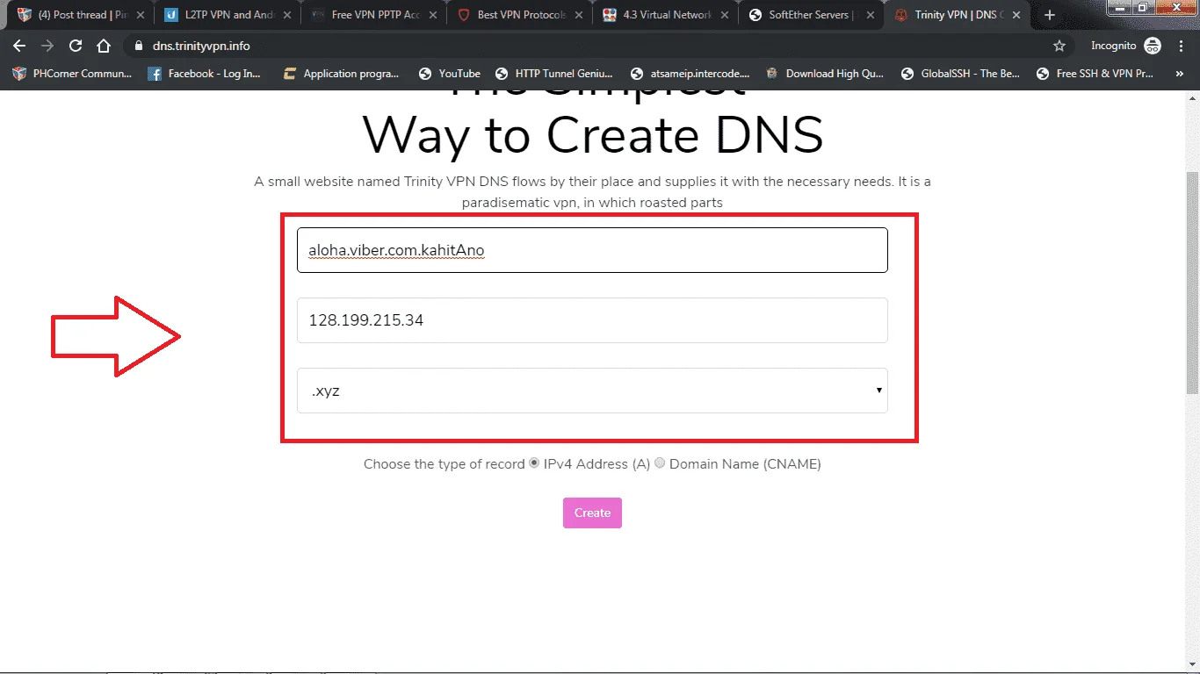Click the 'Choose the type of record' label

pyautogui.click(x=444, y=464)
